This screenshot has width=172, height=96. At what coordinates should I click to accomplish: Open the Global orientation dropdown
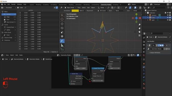click(102, 8)
